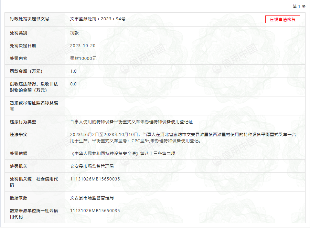Click 文安县市场监督管理局 in the 处罚机关 row
Image resolution: width=310 pixels, height=228 pixels.
pos(92,166)
